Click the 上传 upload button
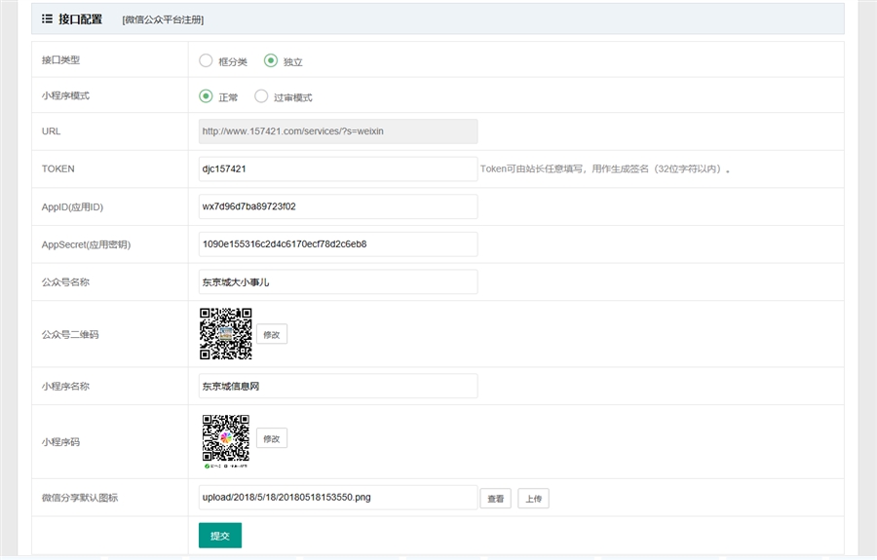This screenshot has height=560, width=877. pyautogui.click(x=533, y=499)
